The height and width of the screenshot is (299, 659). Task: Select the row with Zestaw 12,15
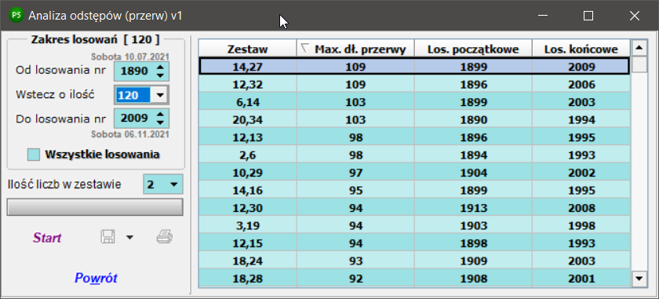click(414, 243)
